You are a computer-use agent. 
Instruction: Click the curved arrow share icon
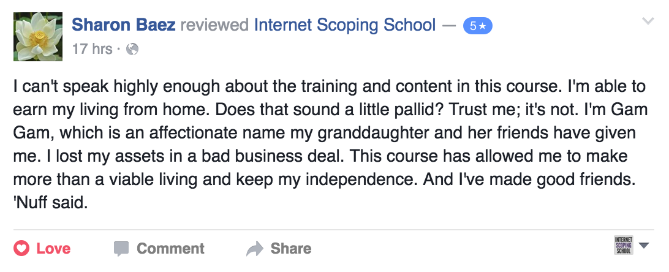click(255, 248)
